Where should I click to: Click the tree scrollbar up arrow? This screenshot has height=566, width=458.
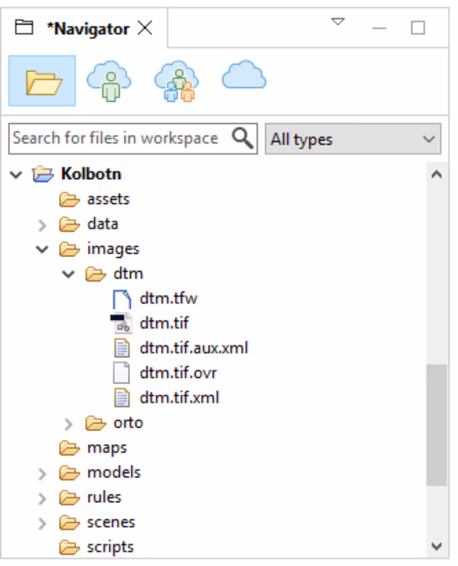tap(437, 175)
